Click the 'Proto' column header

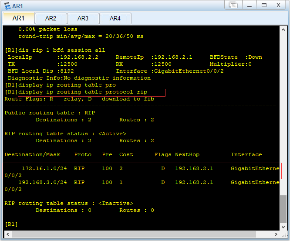[x=83, y=154]
